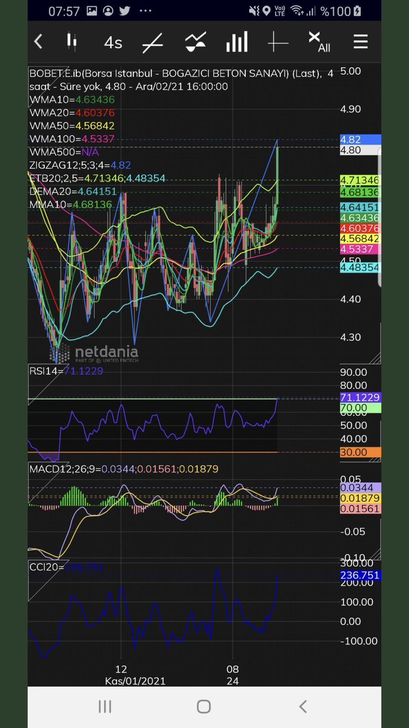Tap the 4.48354 lower band price tag
Screen dimensions: 409x728
360,268
